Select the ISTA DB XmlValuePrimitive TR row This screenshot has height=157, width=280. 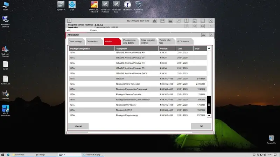point(138,68)
